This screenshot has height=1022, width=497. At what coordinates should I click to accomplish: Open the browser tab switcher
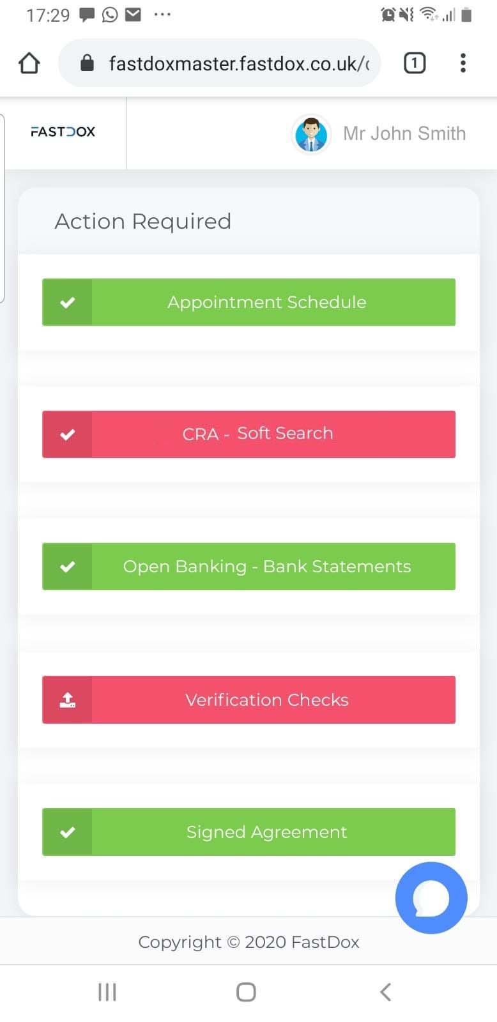click(415, 63)
